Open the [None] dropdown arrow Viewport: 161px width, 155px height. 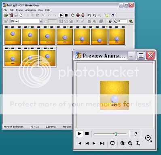click(x=41, y=21)
